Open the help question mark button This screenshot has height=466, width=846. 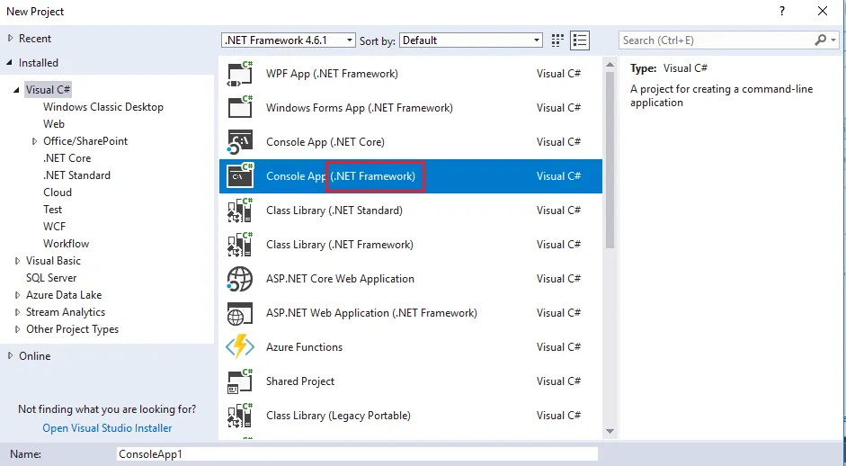782,12
